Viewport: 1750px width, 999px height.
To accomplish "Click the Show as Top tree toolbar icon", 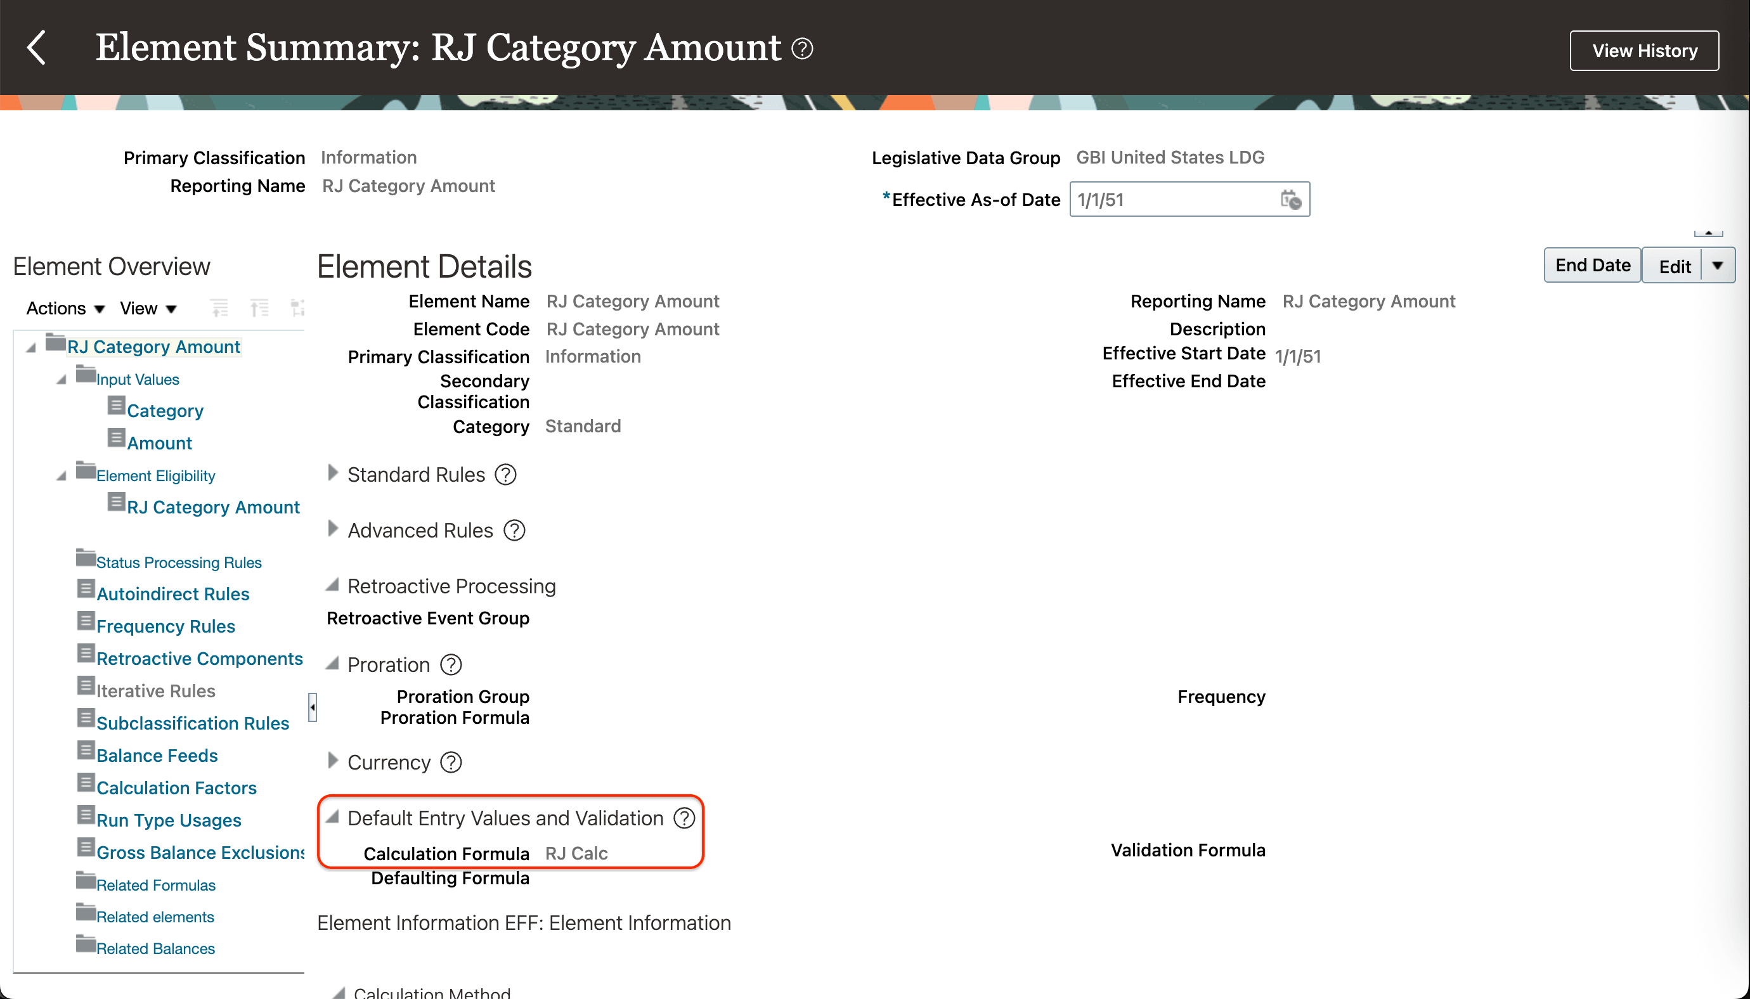I will coord(298,307).
